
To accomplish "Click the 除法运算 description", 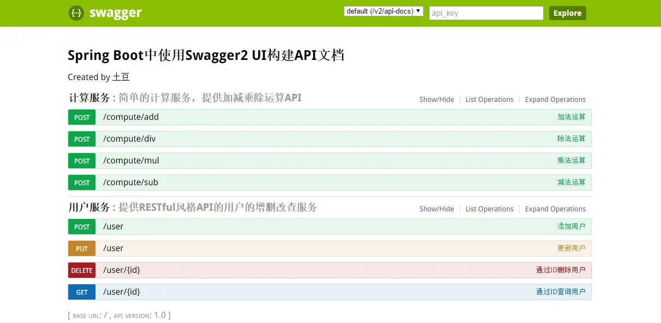I will tap(571, 139).
